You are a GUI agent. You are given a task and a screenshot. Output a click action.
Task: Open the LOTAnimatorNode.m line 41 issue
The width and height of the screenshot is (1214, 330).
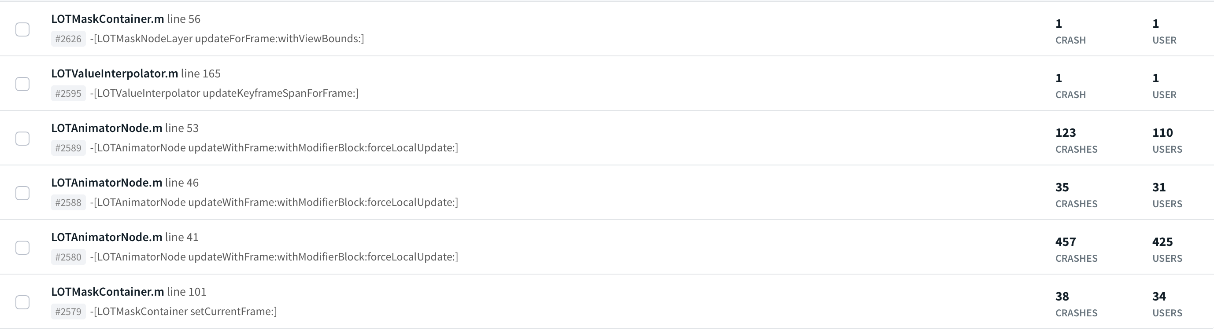(125, 237)
